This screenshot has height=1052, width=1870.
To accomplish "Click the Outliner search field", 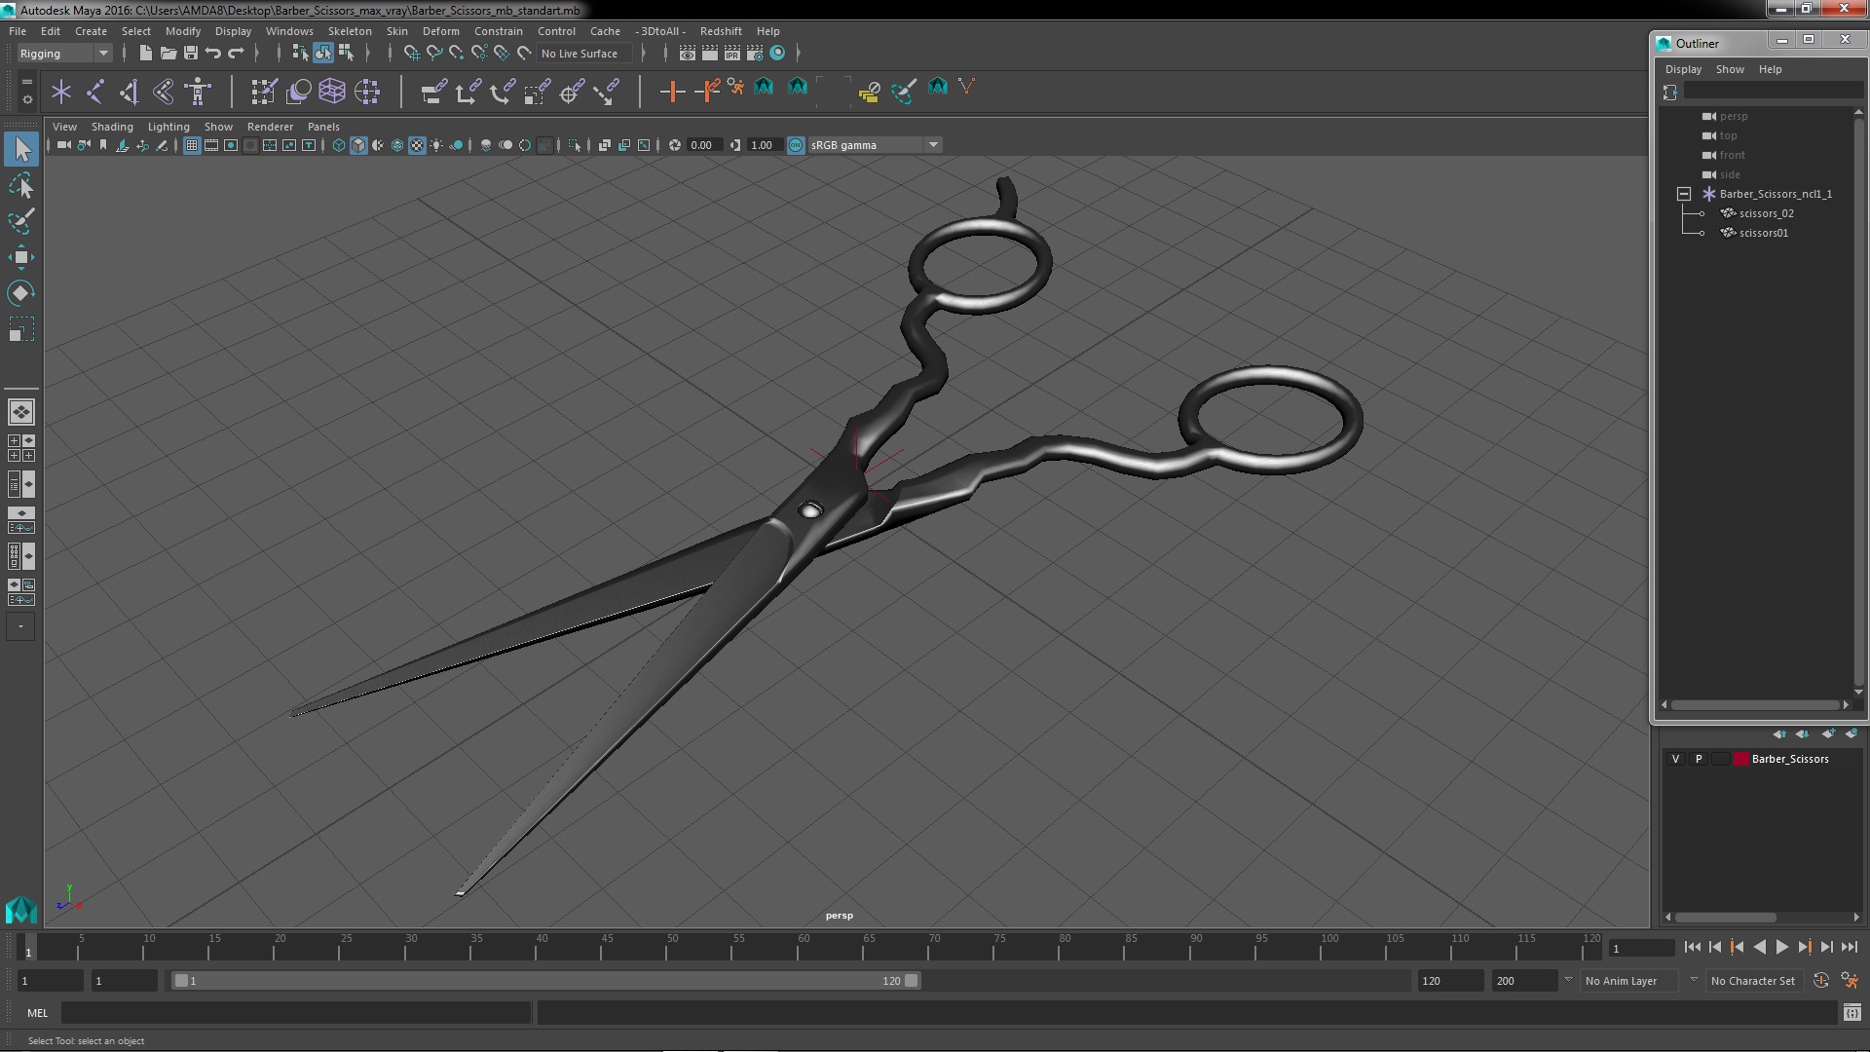I will 1774,91.
